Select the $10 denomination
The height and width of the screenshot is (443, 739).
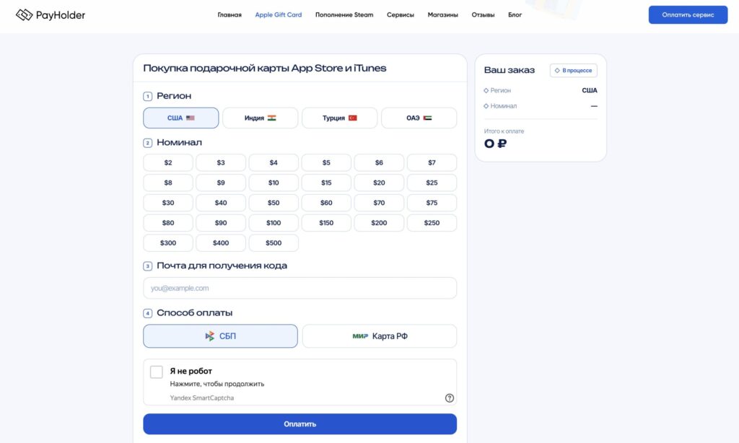[274, 183]
